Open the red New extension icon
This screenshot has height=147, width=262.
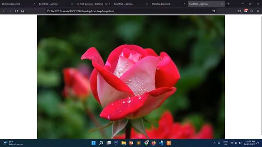click(x=246, y=11)
